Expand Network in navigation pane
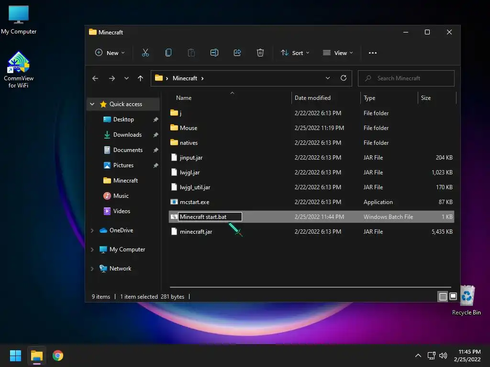Viewport: 490px width, 367px height. point(92,269)
